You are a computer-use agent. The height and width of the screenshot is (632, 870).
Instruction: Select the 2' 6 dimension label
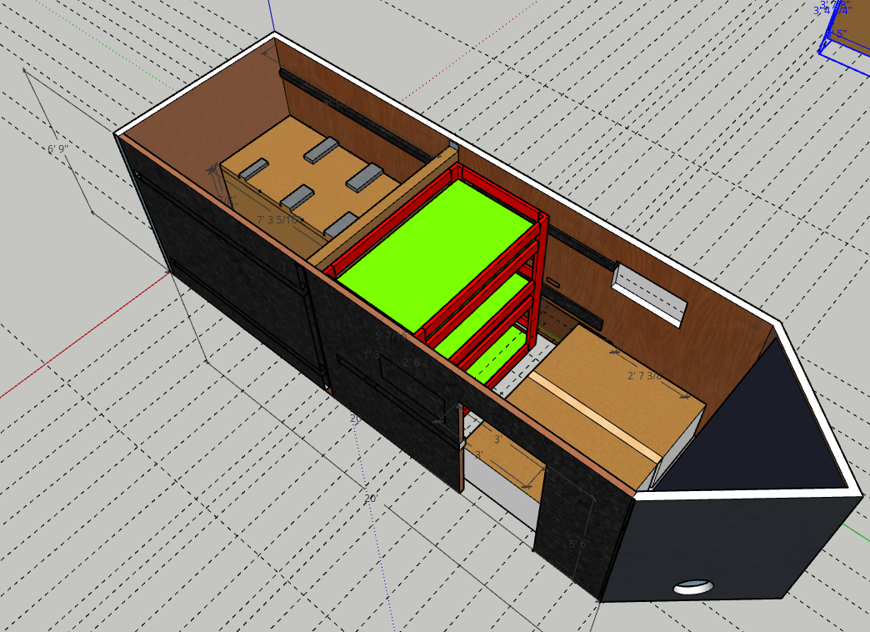(x=411, y=363)
